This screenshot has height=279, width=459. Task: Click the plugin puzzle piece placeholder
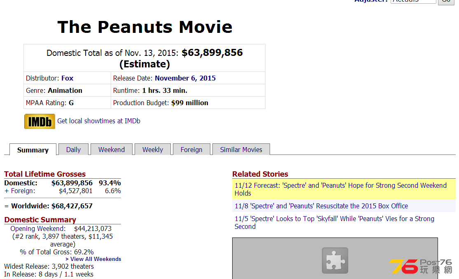335,261
